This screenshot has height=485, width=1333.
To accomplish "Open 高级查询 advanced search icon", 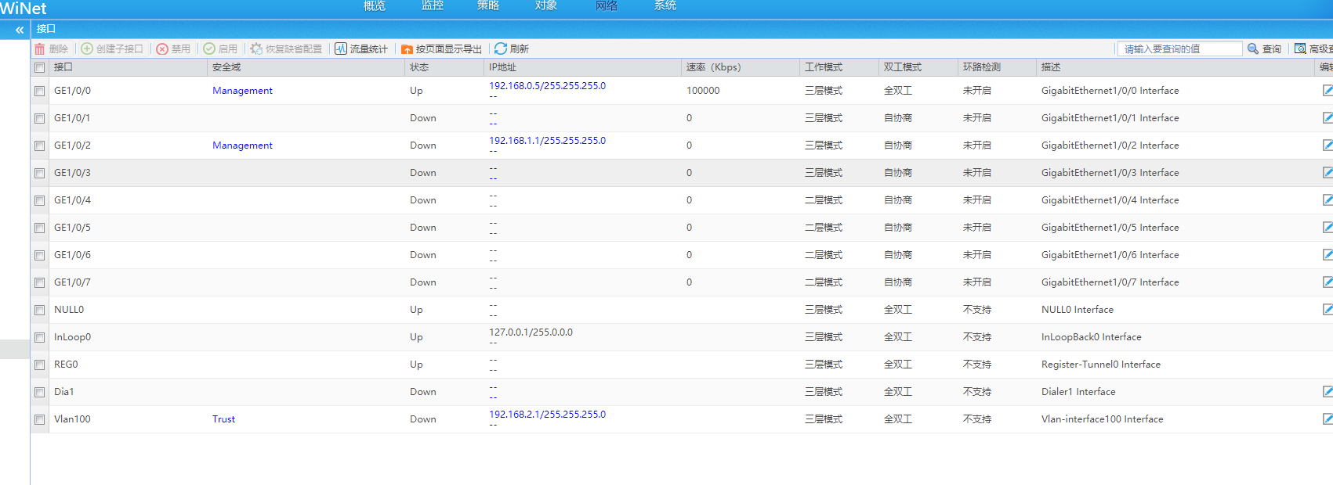I will coord(1300,48).
